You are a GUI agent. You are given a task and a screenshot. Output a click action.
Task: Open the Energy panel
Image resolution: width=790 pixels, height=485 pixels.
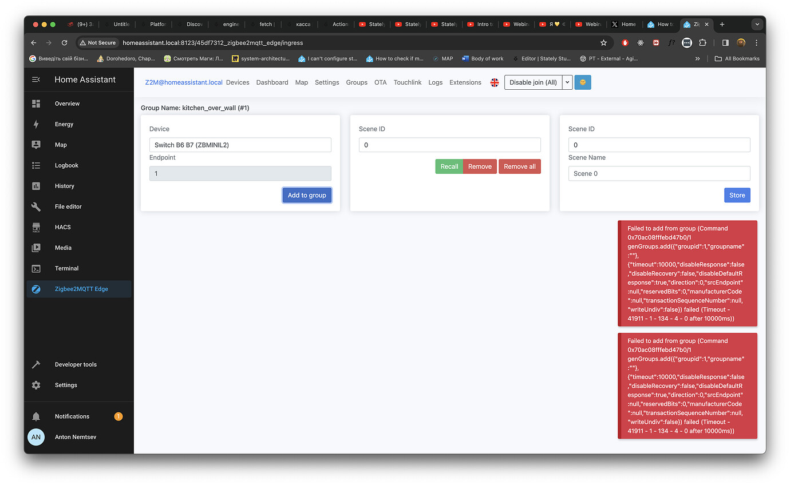pos(79,124)
